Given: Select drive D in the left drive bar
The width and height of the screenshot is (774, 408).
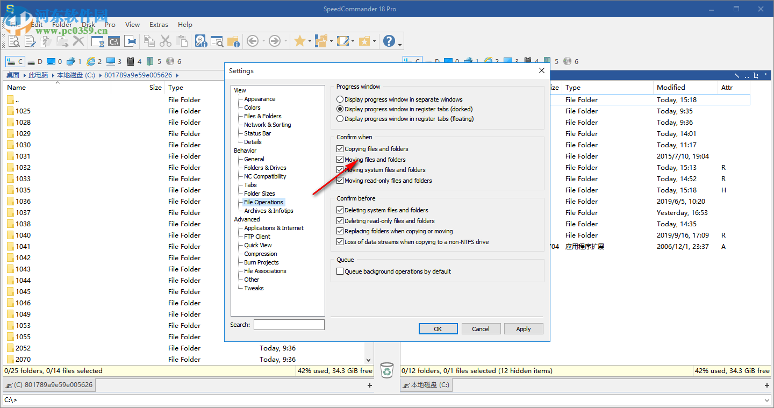Looking at the screenshot, I should (35, 61).
